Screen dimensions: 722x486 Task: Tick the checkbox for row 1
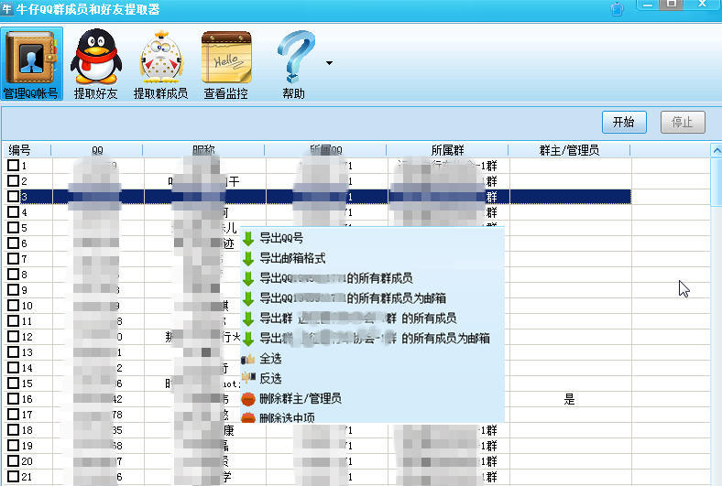pos(14,165)
